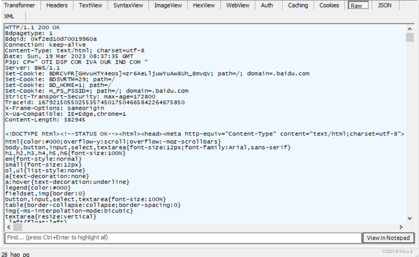Screen dimensions: 419x257
Task: Open the Headers tab
Action: [x=57, y=5]
